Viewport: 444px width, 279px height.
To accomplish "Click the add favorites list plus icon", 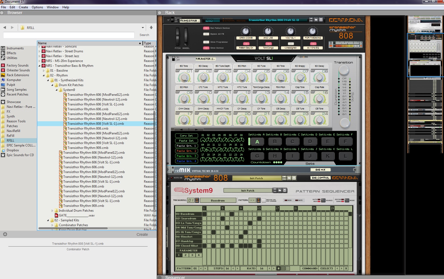I will pyautogui.click(x=5, y=234).
